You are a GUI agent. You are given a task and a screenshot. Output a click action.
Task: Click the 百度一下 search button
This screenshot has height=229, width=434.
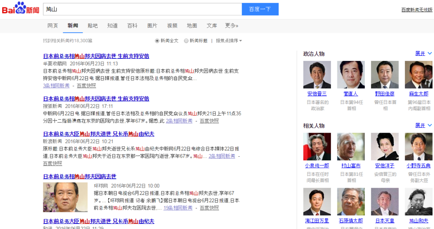coord(260,9)
